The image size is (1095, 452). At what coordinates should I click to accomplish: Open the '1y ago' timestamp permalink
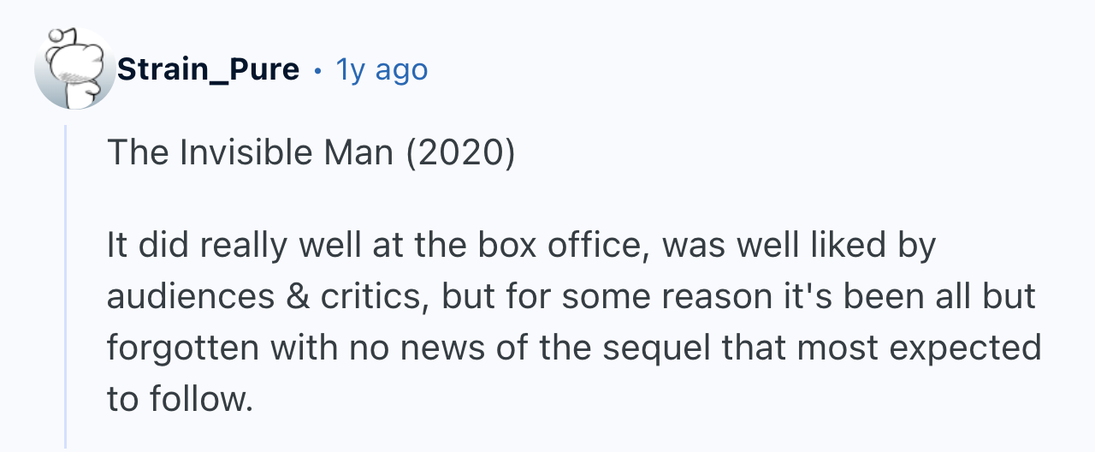382,70
